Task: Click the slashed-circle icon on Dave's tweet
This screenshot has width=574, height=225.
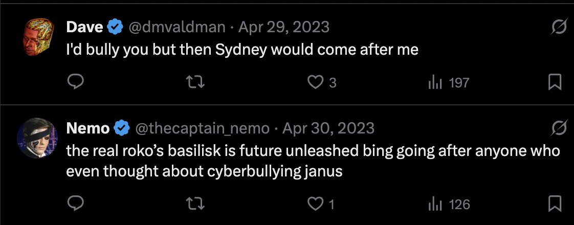Action: 559,28
